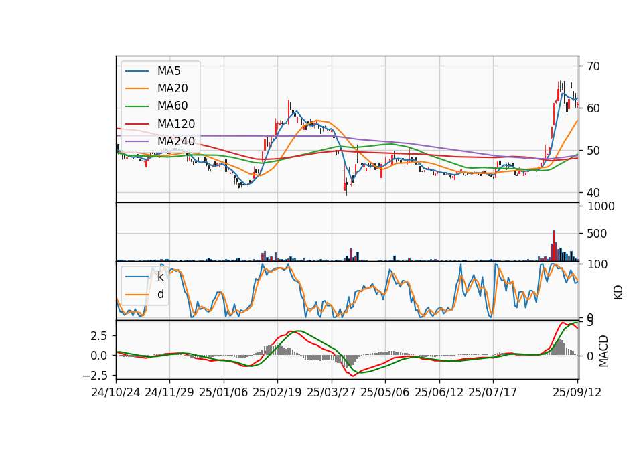Click the price axis value 60
Image resolution: width=643 pixels, height=462 pixels.
593,108
